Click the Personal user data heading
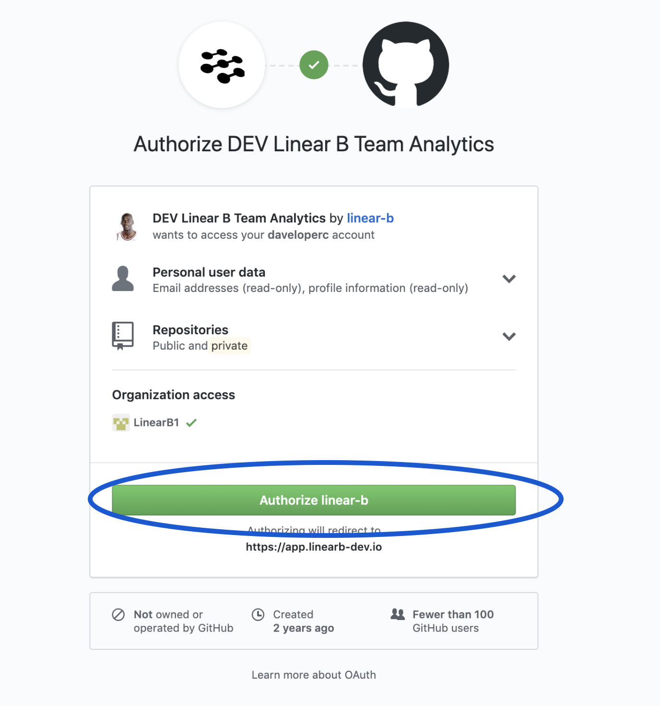Image resolution: width=660 pixels, height=706 pixels. click(209, 272)
